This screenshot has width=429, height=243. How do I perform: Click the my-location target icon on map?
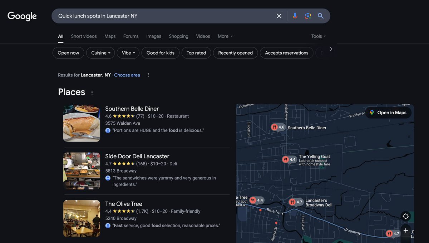[405, 216]
